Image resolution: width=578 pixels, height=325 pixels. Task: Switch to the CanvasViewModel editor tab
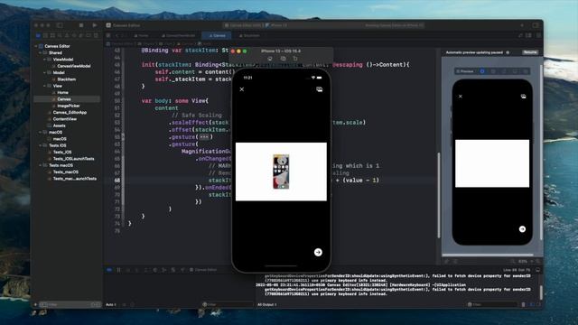(x=179, y=36)
